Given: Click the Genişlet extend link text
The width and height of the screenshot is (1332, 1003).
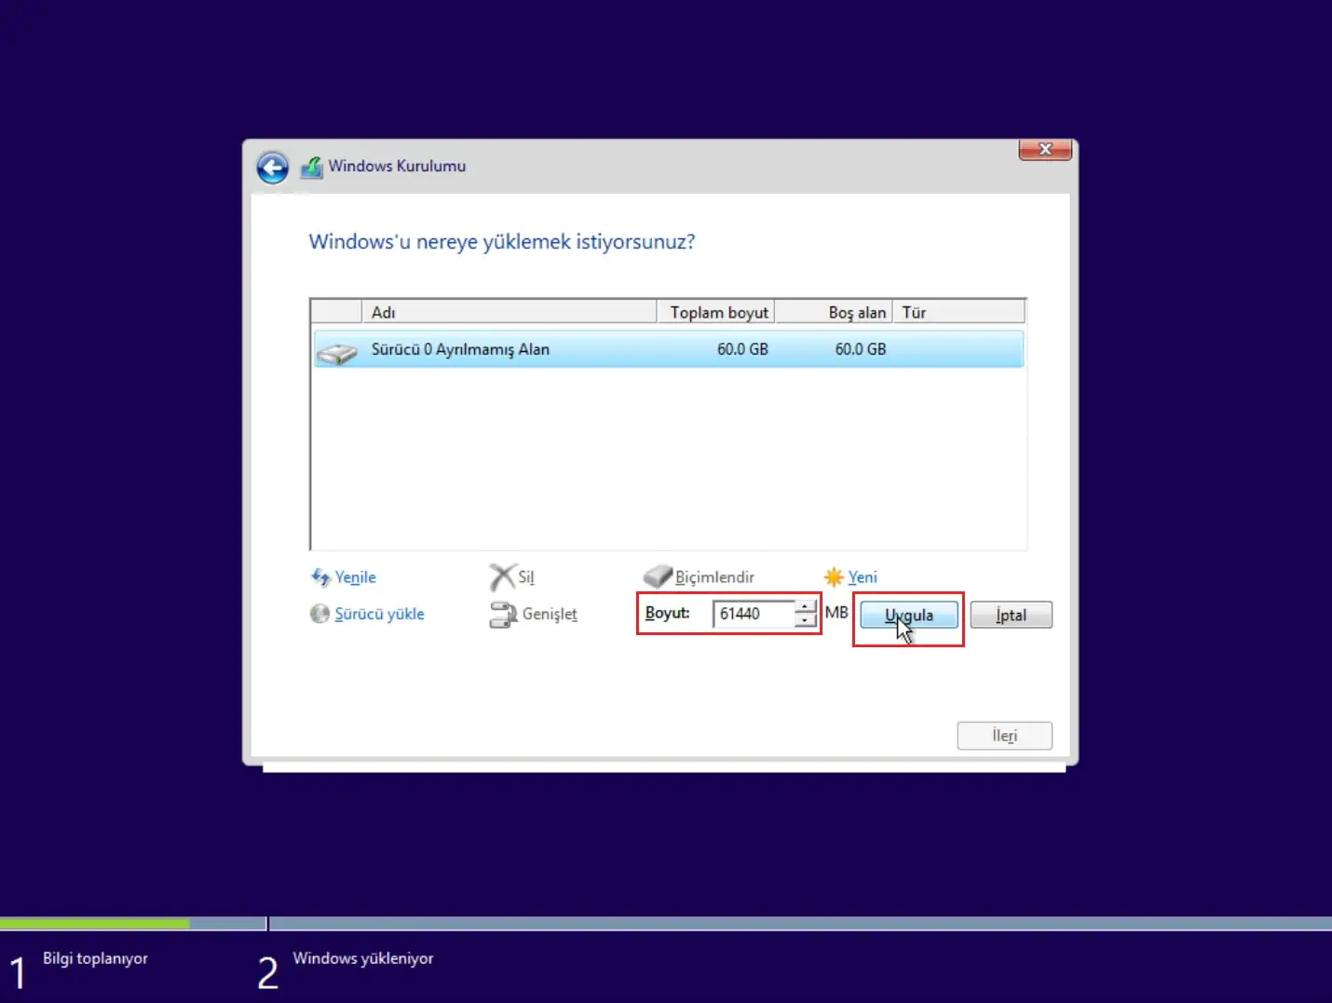Looking at the screenshot, I should tap(550, 614).
